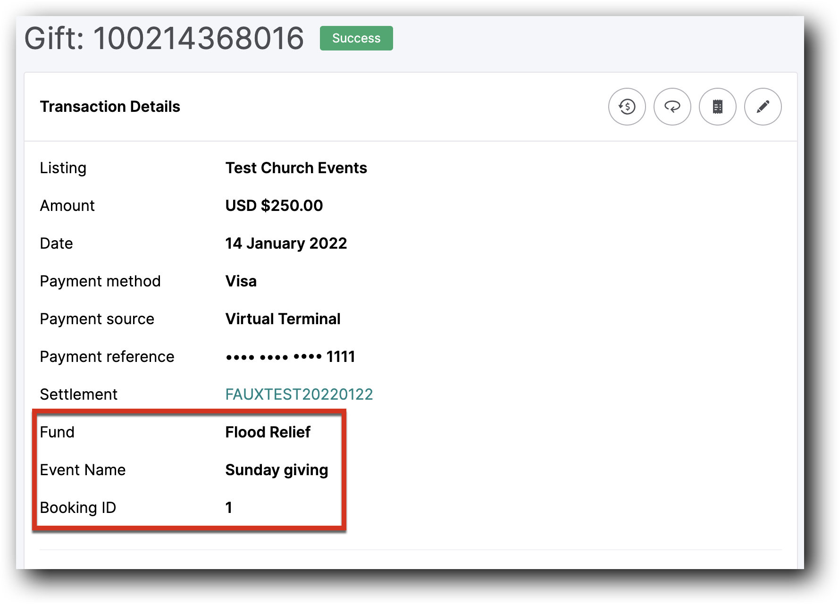
Task: Click the Flood Relief fund value
Action: pyautogui.click(x=267, y=432)
